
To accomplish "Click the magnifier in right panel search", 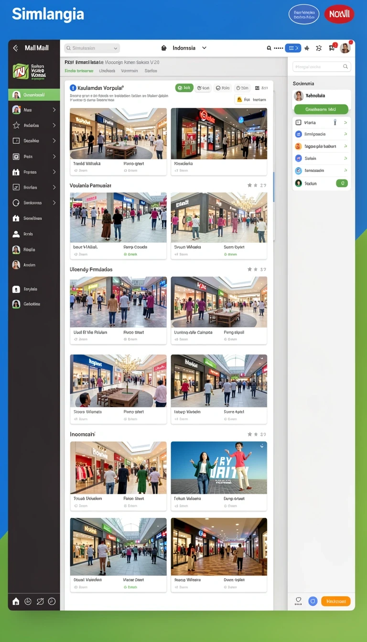I will (x=345, y=67).
